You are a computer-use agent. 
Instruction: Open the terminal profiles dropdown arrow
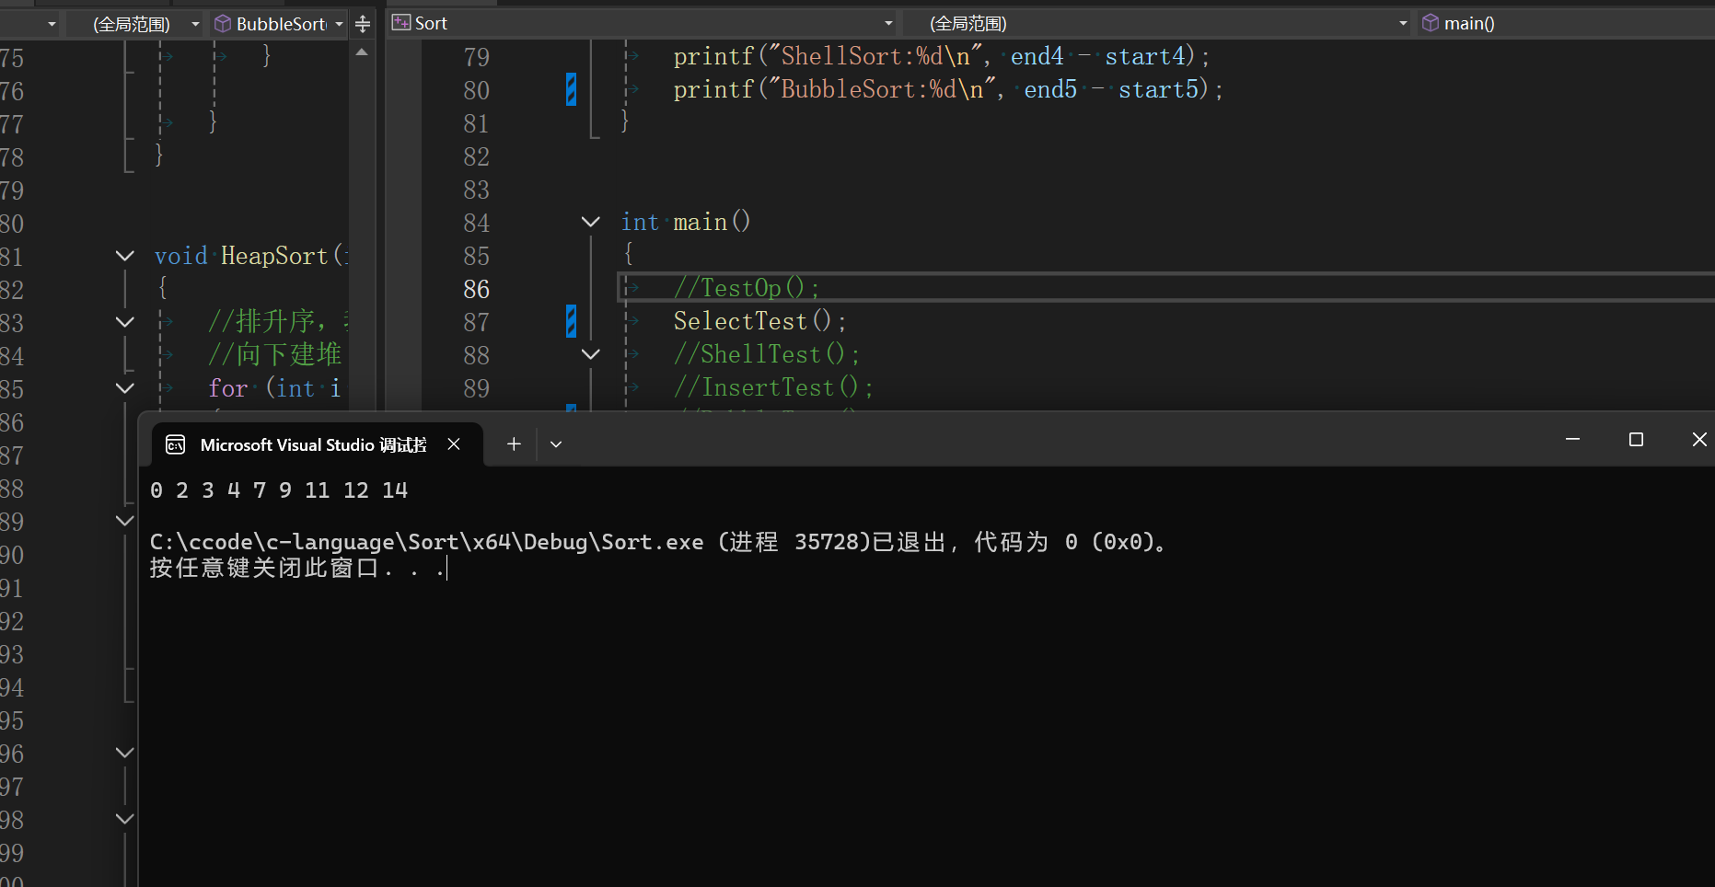[x=556, y=444]
